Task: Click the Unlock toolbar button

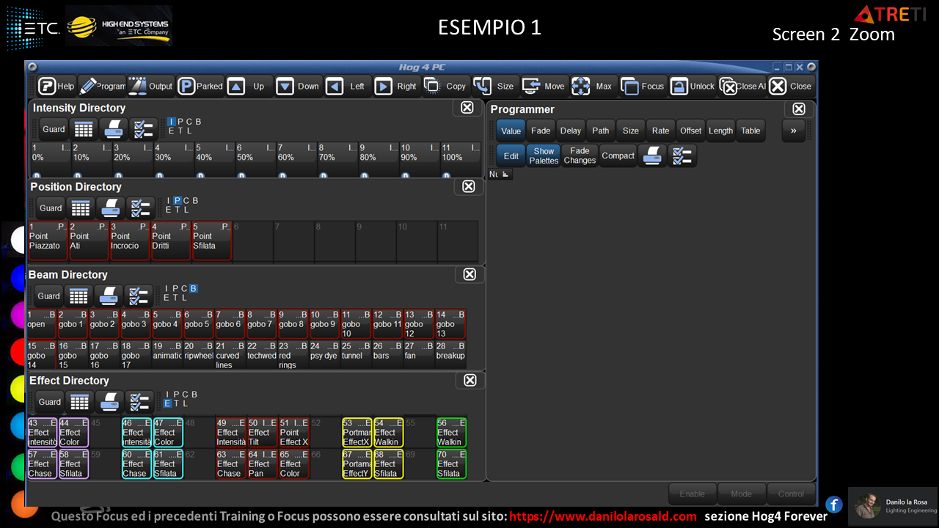Action: pyautogui.click(x=691, y=86)
